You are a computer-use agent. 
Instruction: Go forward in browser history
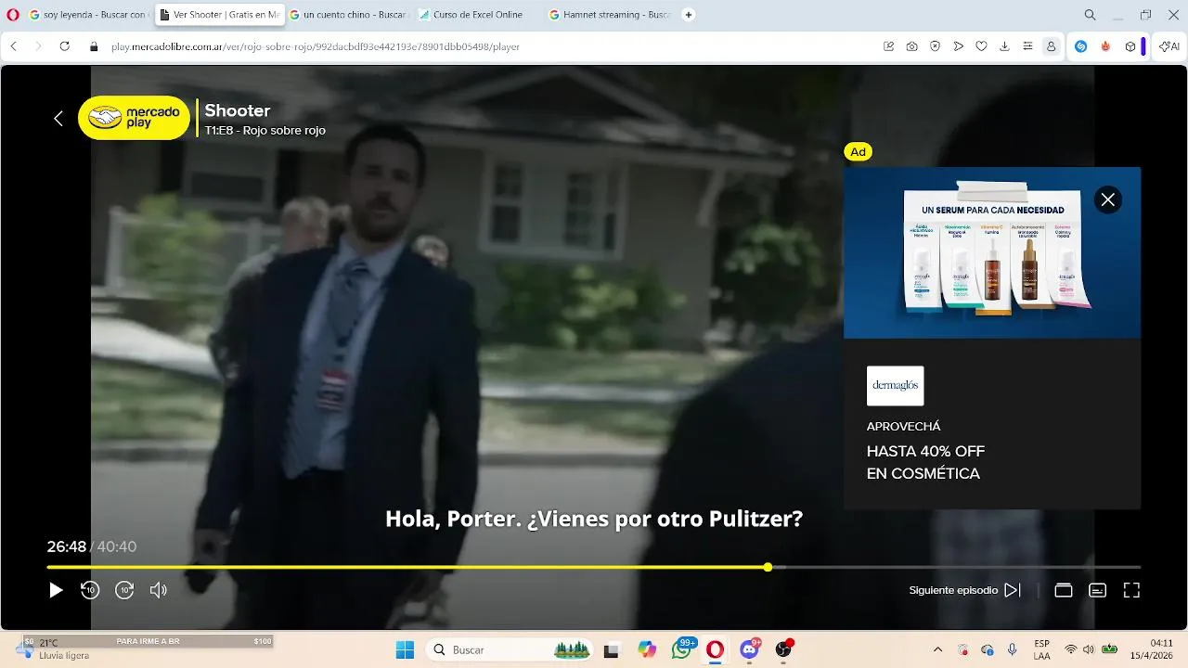[38, 46]
